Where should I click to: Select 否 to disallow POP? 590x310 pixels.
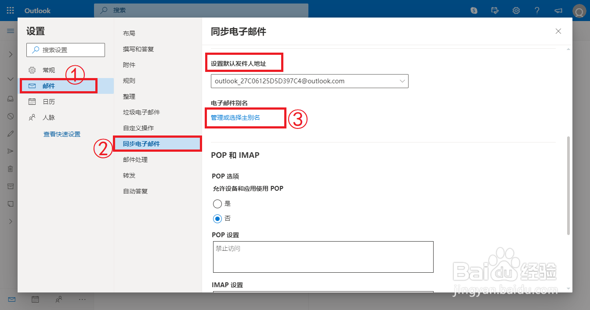[217, 218]
